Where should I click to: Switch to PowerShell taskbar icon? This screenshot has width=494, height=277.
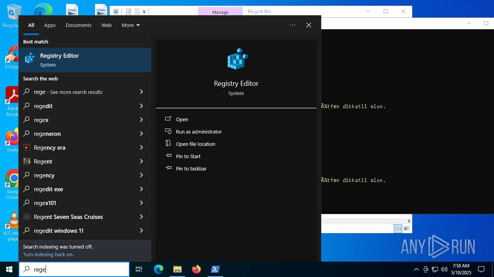(x=215, y=269)
